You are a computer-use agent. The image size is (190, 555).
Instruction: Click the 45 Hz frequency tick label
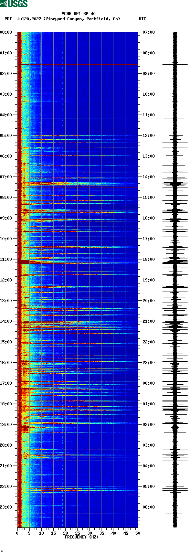coord(126,533)
